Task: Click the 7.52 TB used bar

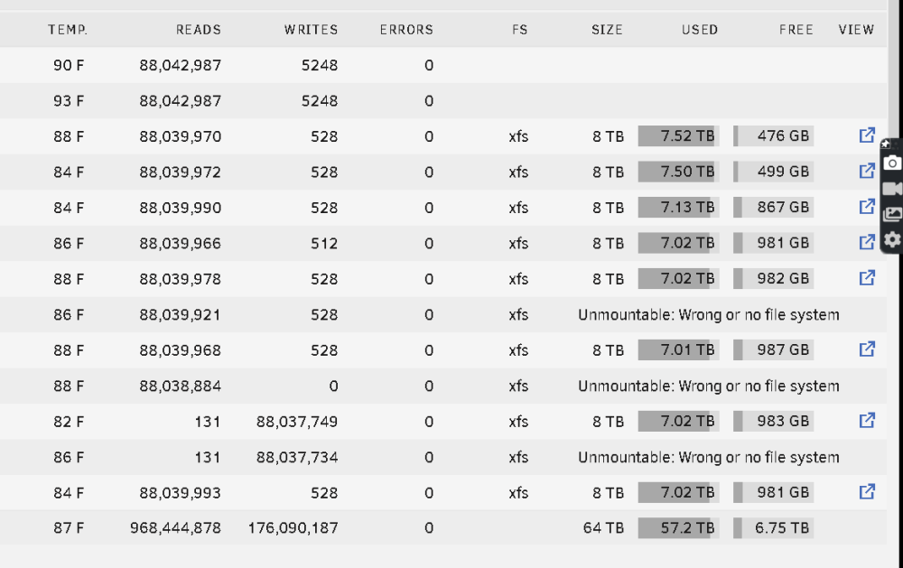Action: [678, 136]
